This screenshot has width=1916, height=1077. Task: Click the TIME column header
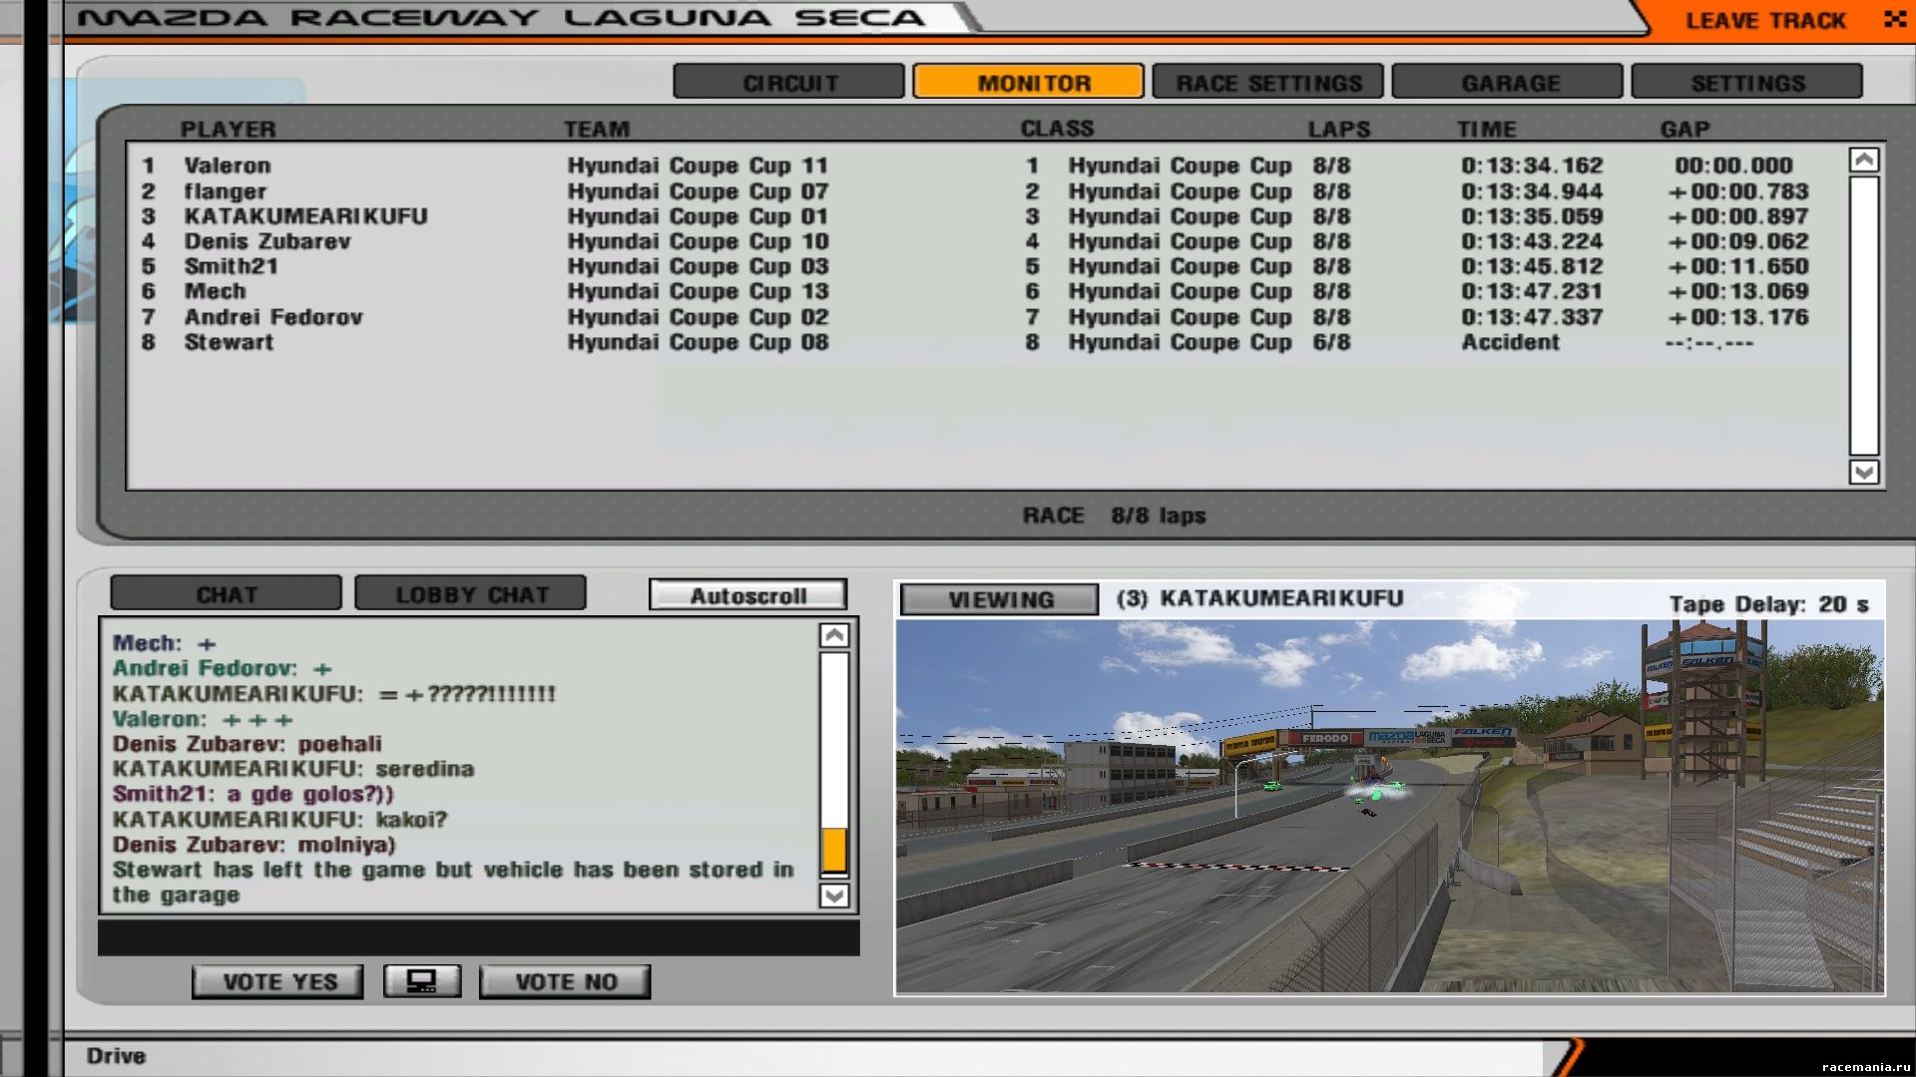tap(1486, 129)
